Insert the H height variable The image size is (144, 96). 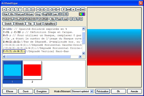(81, 19)
